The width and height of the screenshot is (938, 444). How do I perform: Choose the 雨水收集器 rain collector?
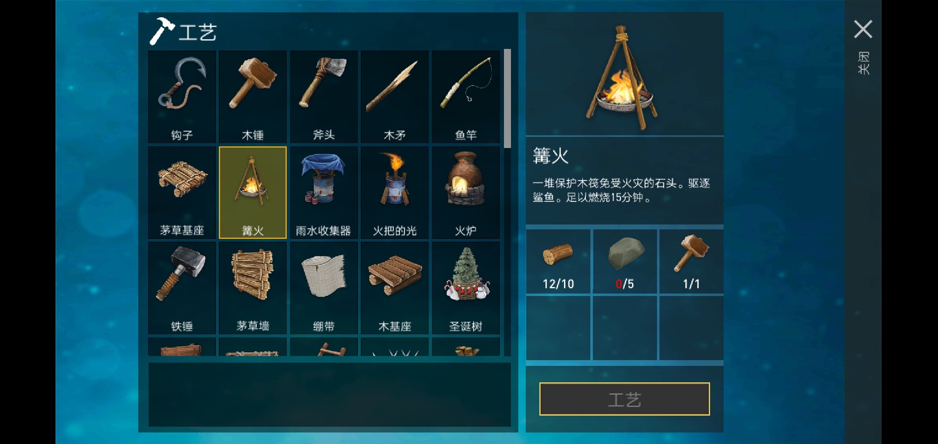324,192
